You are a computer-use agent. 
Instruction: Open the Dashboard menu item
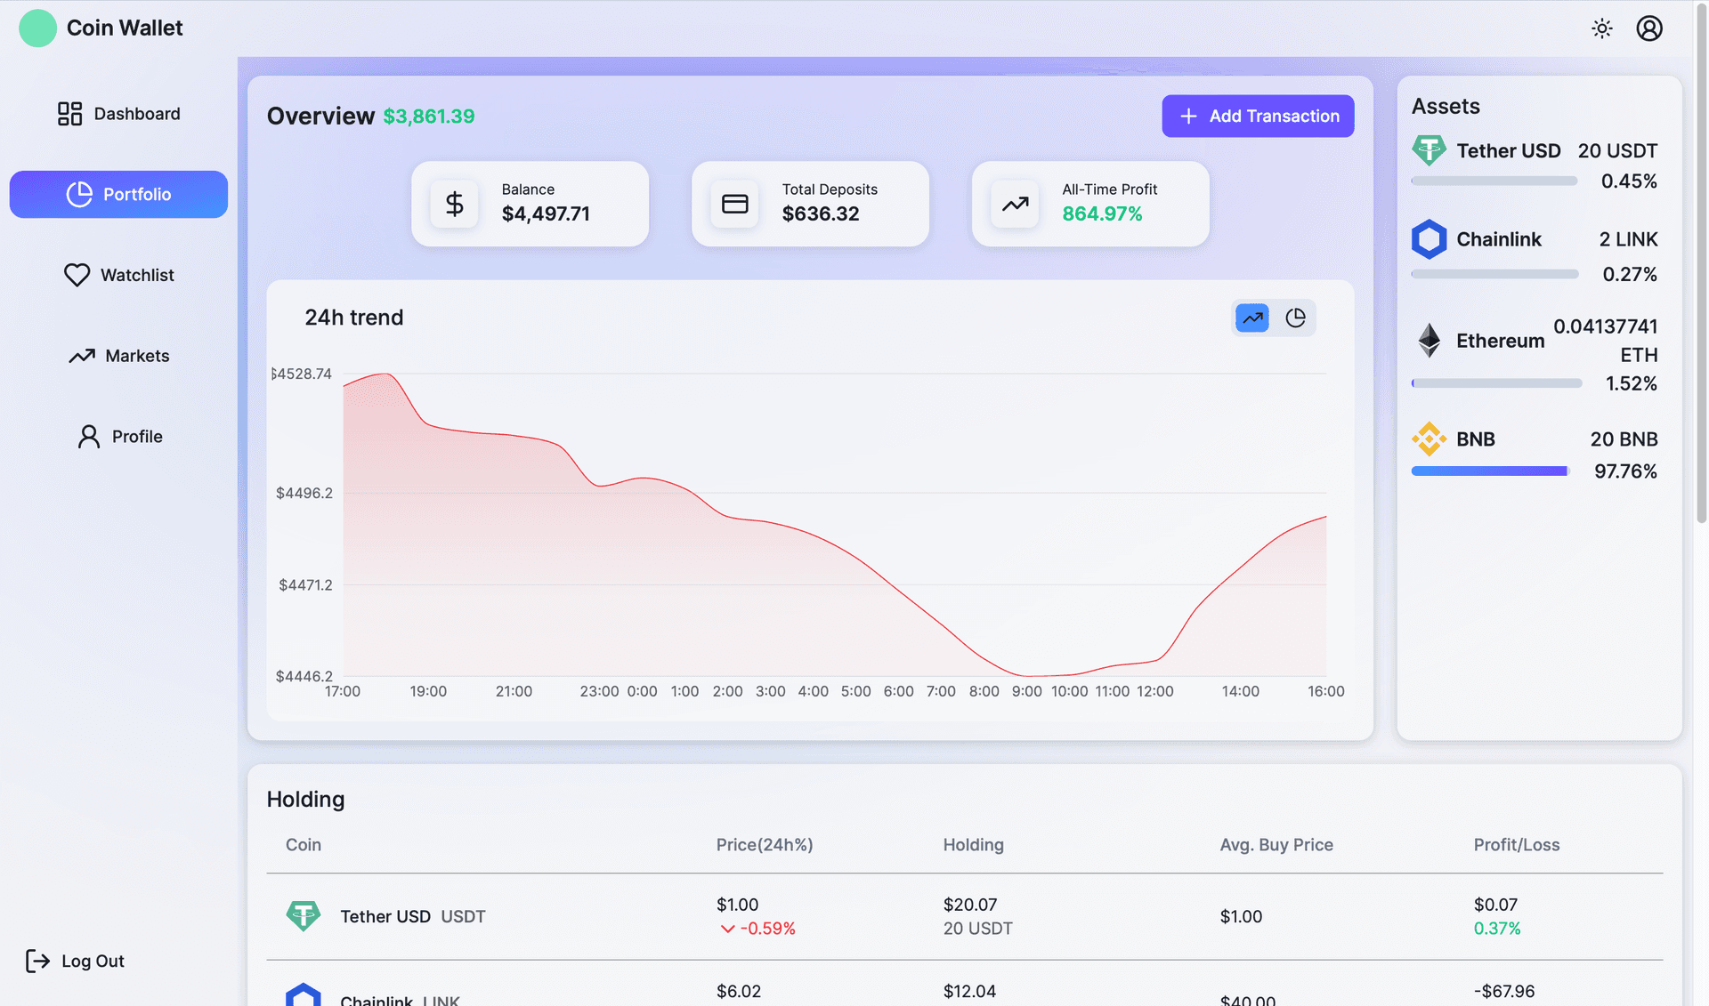[x=118, y=114]
